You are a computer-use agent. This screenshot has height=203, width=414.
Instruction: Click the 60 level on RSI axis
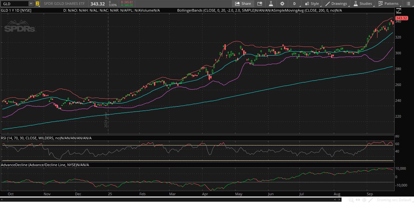[397, 144]
